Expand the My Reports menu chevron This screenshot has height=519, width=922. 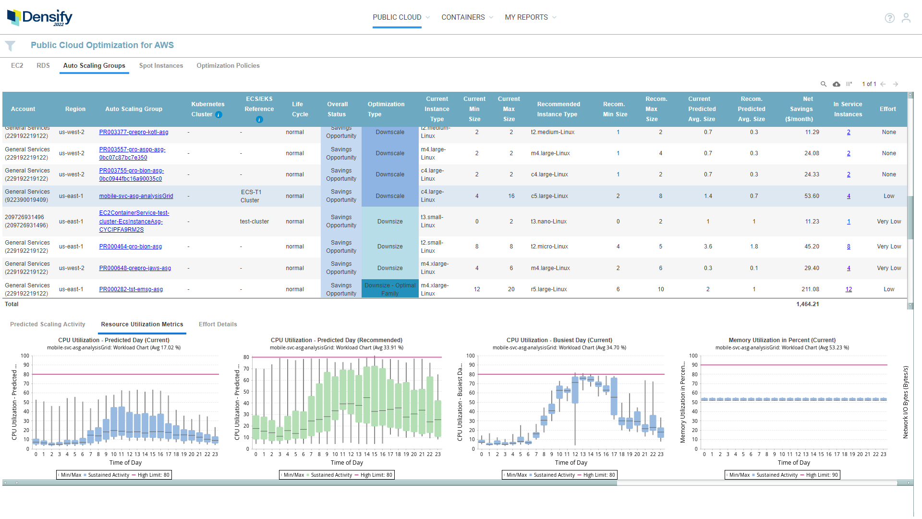[554, 17]
